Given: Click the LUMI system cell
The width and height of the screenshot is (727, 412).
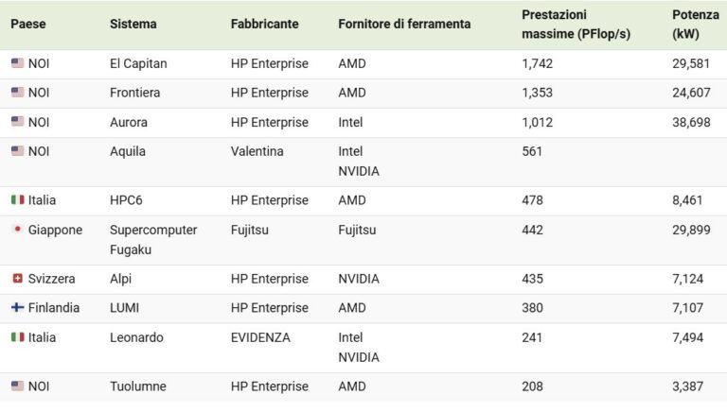Looking at the screenshot, I should tap(124, 308).
